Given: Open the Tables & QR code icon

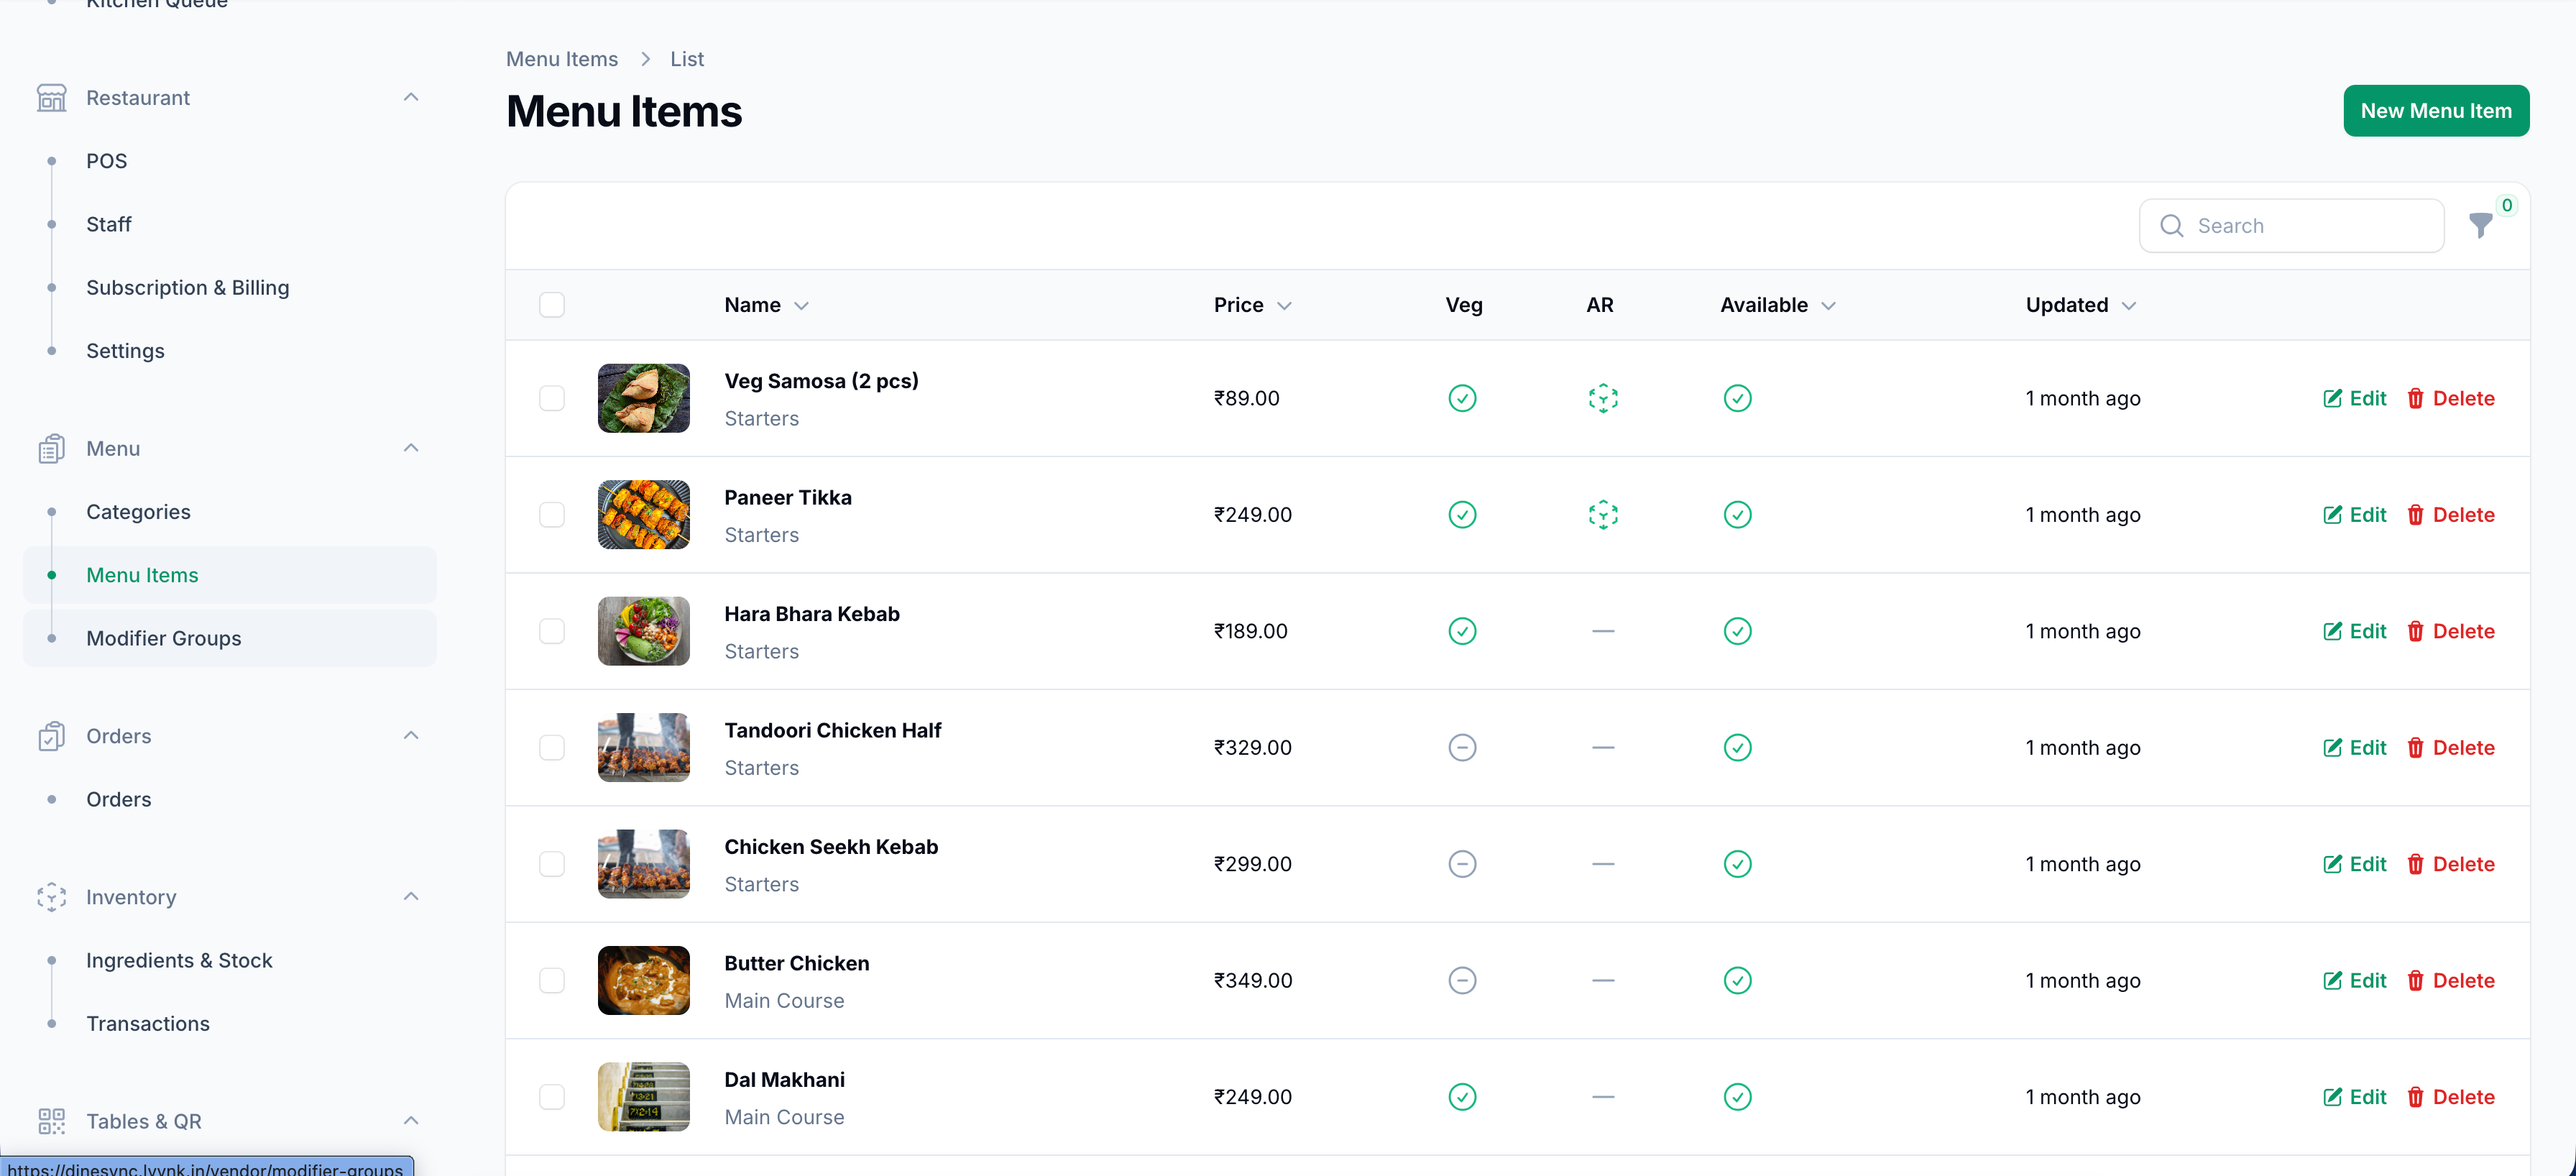Looking at the screenshot, I should [x=51, y=1121].
